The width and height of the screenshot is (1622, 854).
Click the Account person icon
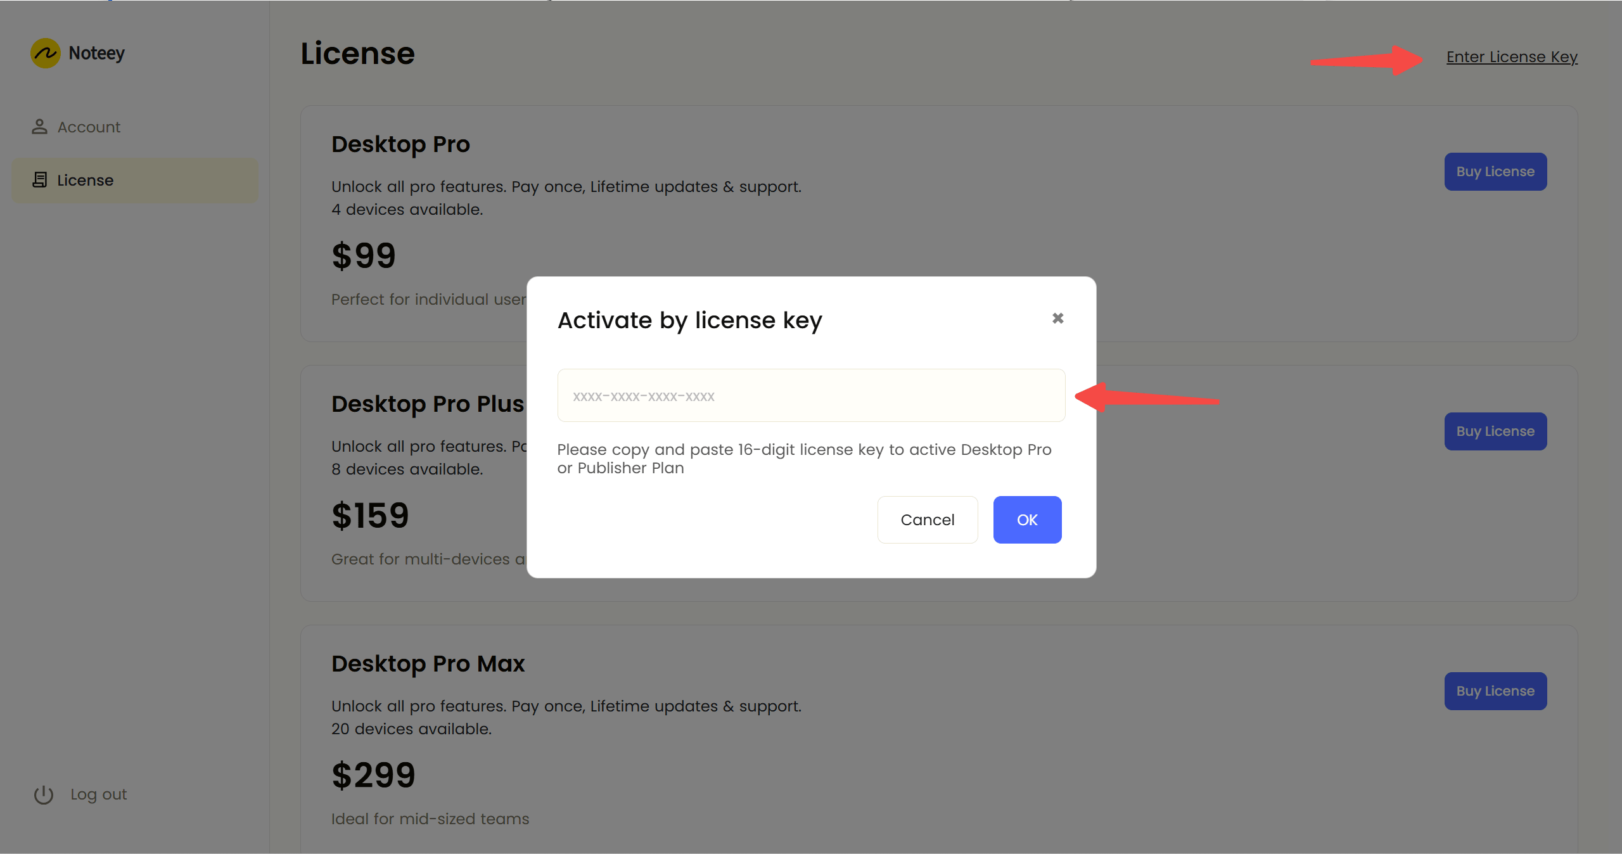pos(39,127)
